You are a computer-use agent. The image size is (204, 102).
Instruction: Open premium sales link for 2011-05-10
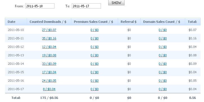[95, 30]
